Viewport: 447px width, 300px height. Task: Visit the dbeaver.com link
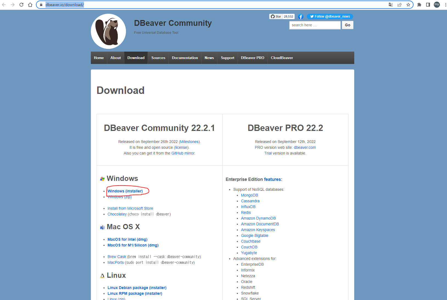pos(305,147)
